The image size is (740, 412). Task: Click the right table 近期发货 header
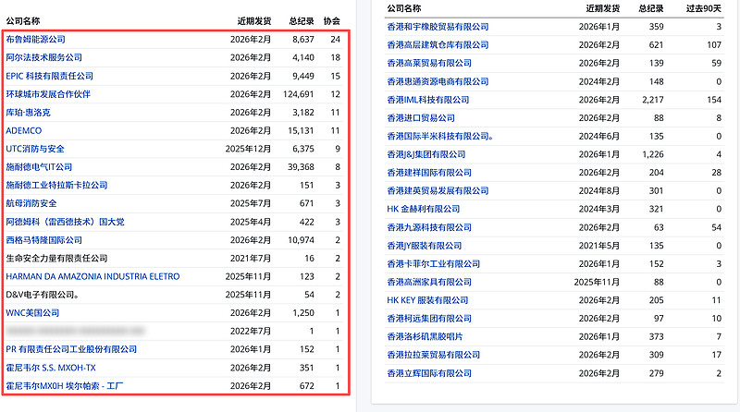click(x=603, y=8)
